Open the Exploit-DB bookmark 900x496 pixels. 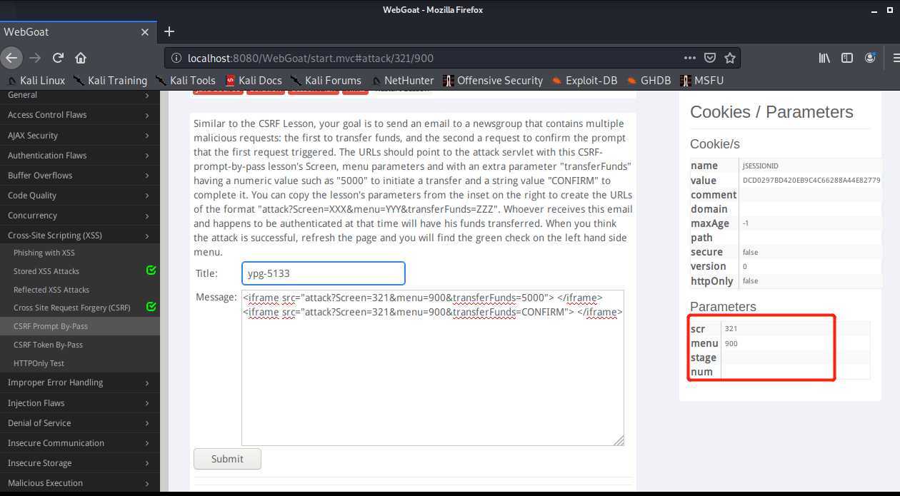[x=584, y=81]
